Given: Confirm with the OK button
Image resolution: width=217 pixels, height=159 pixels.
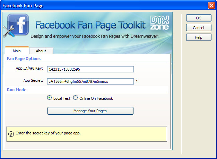Looking at the screenshot, I should point(199,18).
